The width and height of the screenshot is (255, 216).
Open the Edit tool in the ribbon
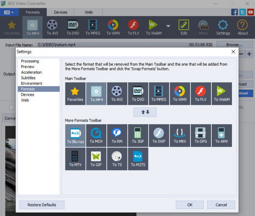point(184,27)
